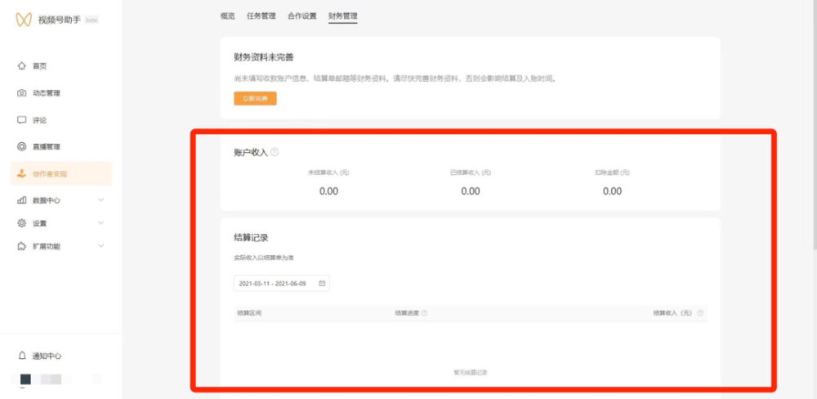Click the 通知中心 bell icon

[22, 356]
